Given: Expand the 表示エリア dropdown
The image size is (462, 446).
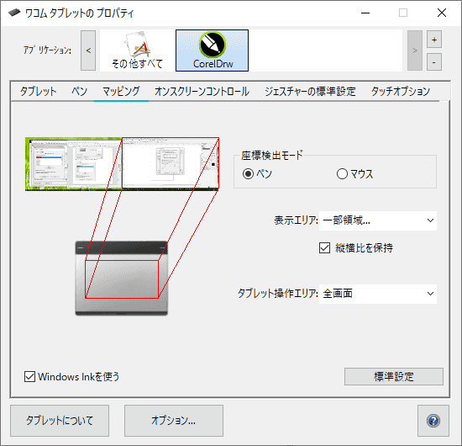Looking at the screenshot, I should coord(378,220).
